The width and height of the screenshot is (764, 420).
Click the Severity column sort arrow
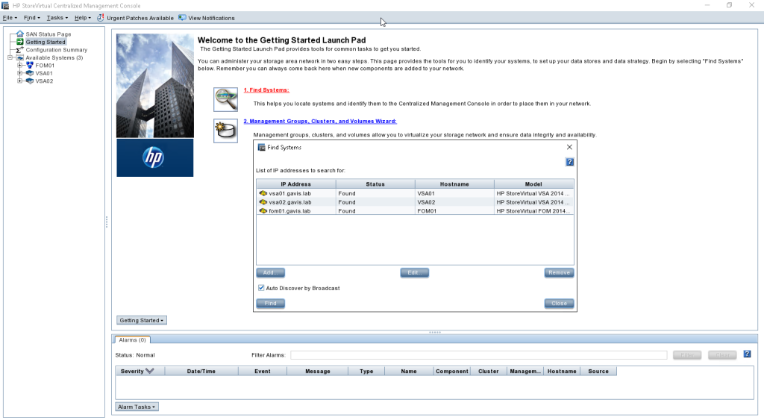pyautogui.click(x=150, y=371)
